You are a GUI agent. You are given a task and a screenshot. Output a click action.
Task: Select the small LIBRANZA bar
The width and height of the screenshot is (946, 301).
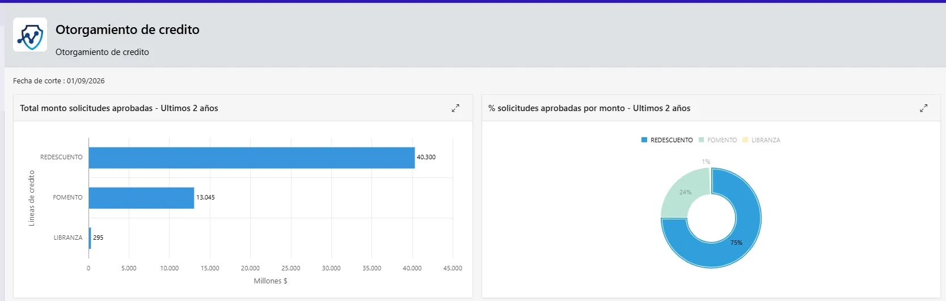click(x=90, y=238)
